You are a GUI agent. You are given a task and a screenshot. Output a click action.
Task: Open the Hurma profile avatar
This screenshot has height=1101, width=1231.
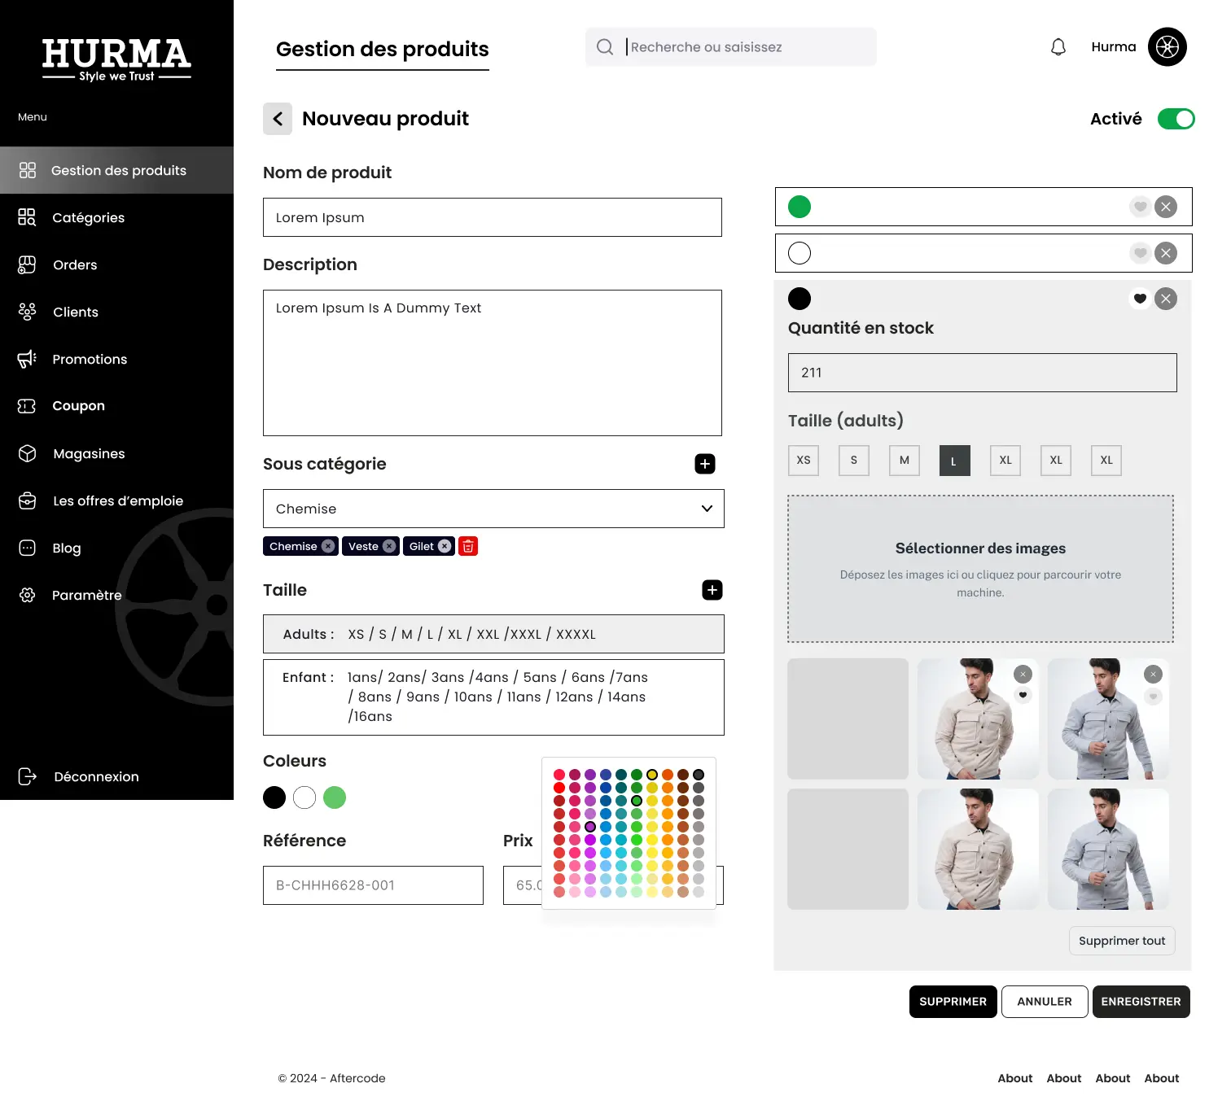pyautogui.click(x=1167, y=47)
